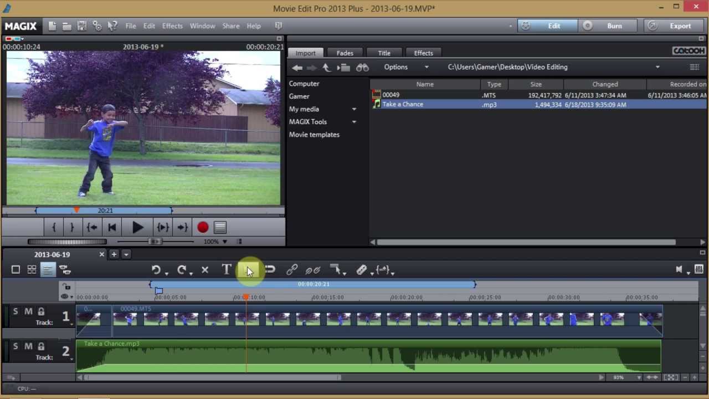The image size is (709, 399).
Task: Open the movie overview list button
Action: point(220,227)
